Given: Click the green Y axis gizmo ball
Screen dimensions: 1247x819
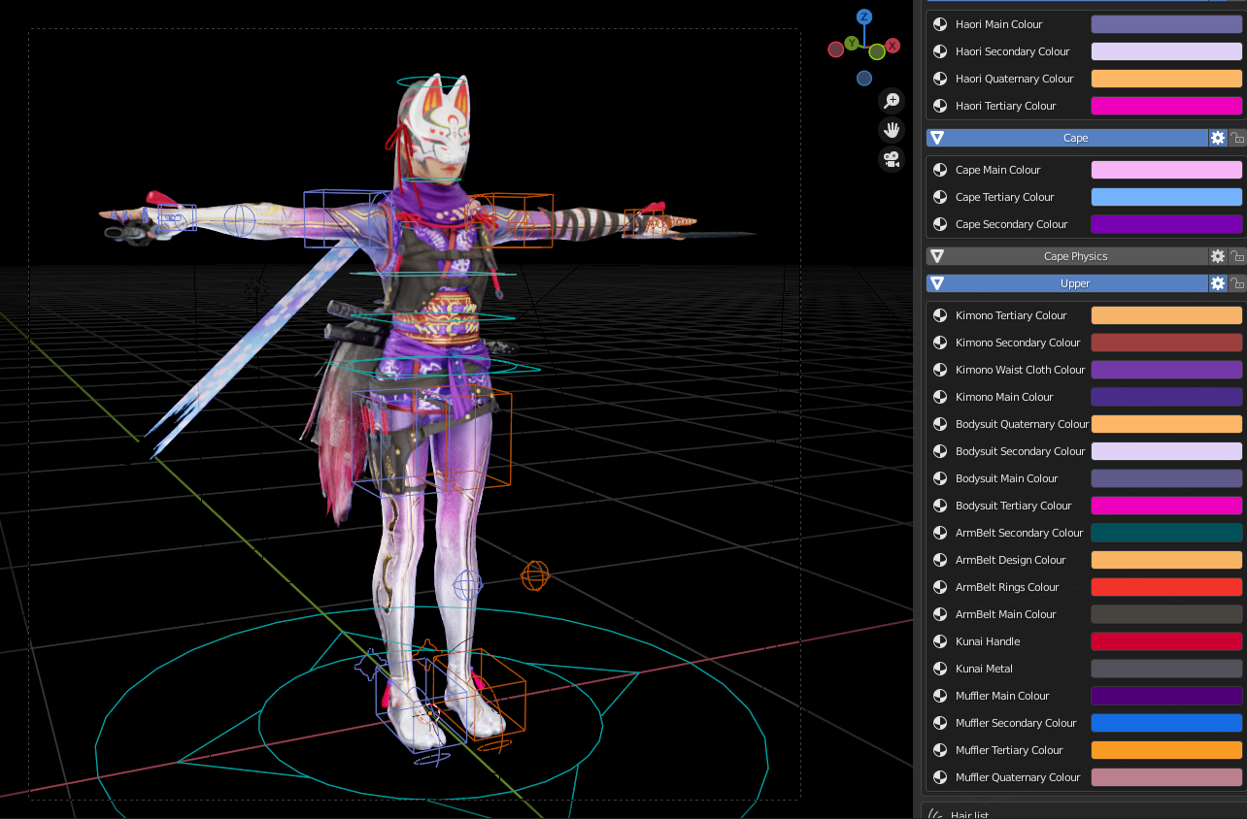Looking at the screenshot, I should [x=852, y=44].
